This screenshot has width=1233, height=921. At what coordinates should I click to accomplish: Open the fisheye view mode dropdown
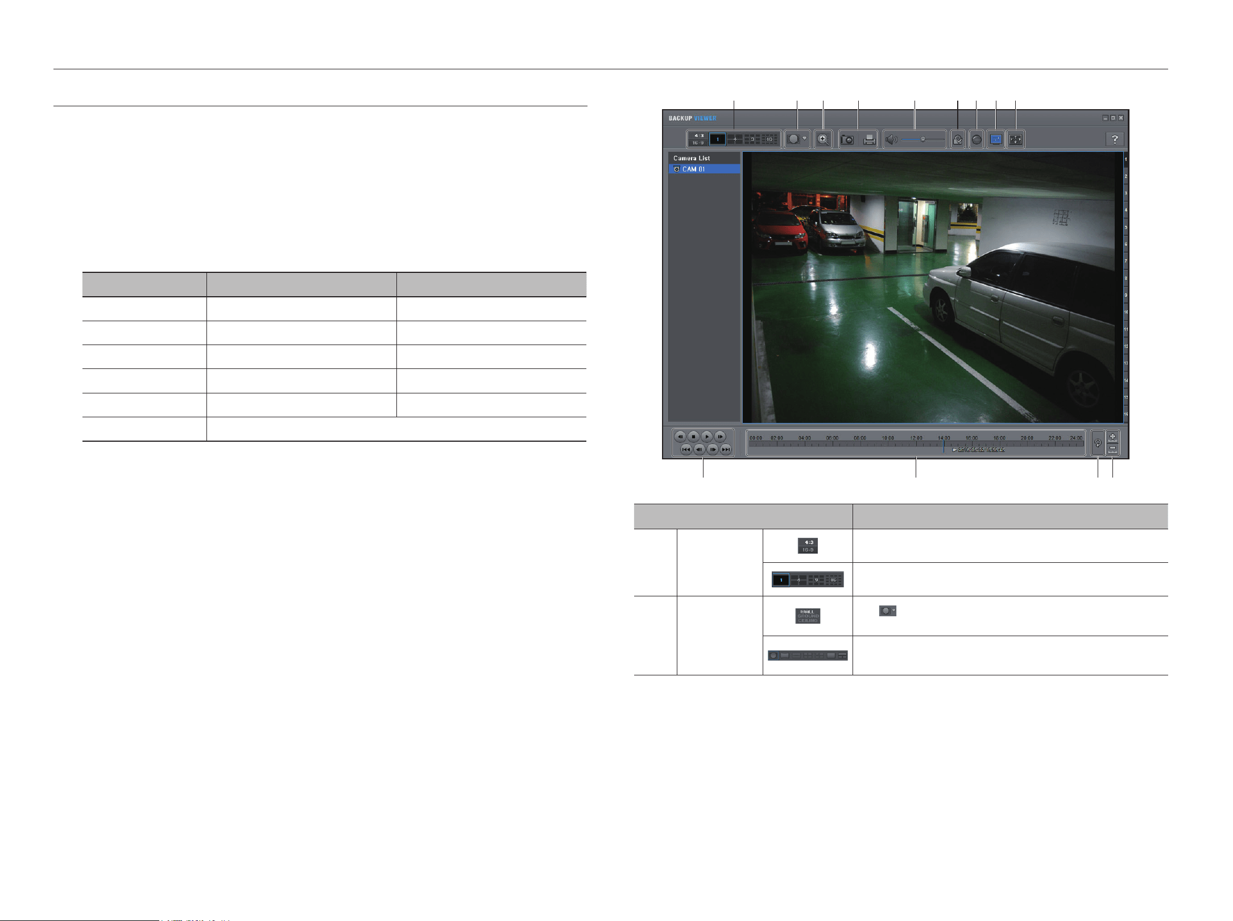797,139
